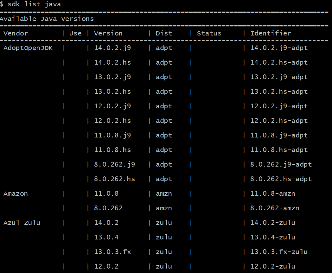332x273 pixels.
Task: Select identifier 12.0.2.hs-adpt
Action: [279, 121]
